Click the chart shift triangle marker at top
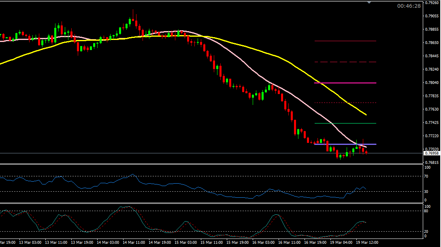Image resolution: width=441 pixels, height=247 pixels. tap(369, 2)
